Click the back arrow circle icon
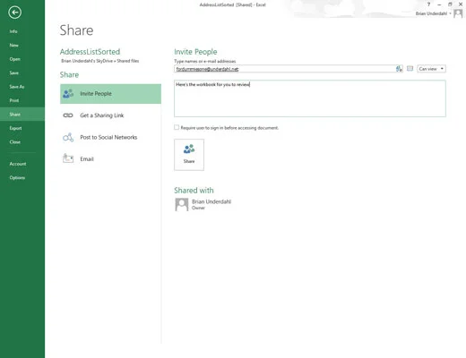The height and width of the screenshot is (358, 466). click(x=15, y=13)
